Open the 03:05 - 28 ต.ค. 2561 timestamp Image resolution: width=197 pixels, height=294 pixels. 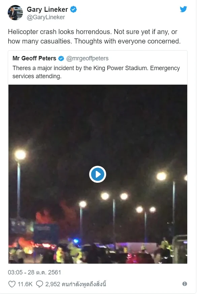(34, 272)
